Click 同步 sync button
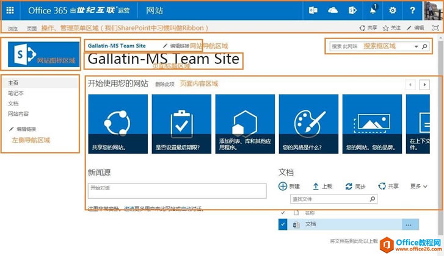This screenshot has height=256, width=444. [x=355, y=186]
